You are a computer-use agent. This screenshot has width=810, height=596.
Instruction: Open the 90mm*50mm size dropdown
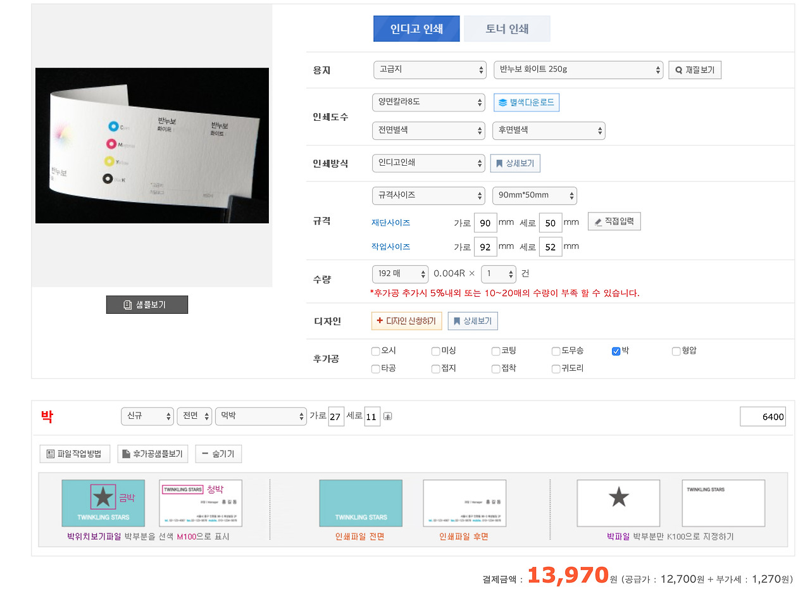(x=535, y=196)
